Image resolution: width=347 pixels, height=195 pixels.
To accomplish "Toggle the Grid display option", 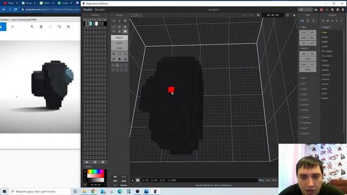I will pos(124,181).
